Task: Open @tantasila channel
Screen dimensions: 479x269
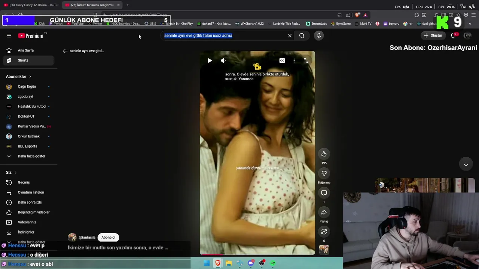Action: tap(87, 237)
